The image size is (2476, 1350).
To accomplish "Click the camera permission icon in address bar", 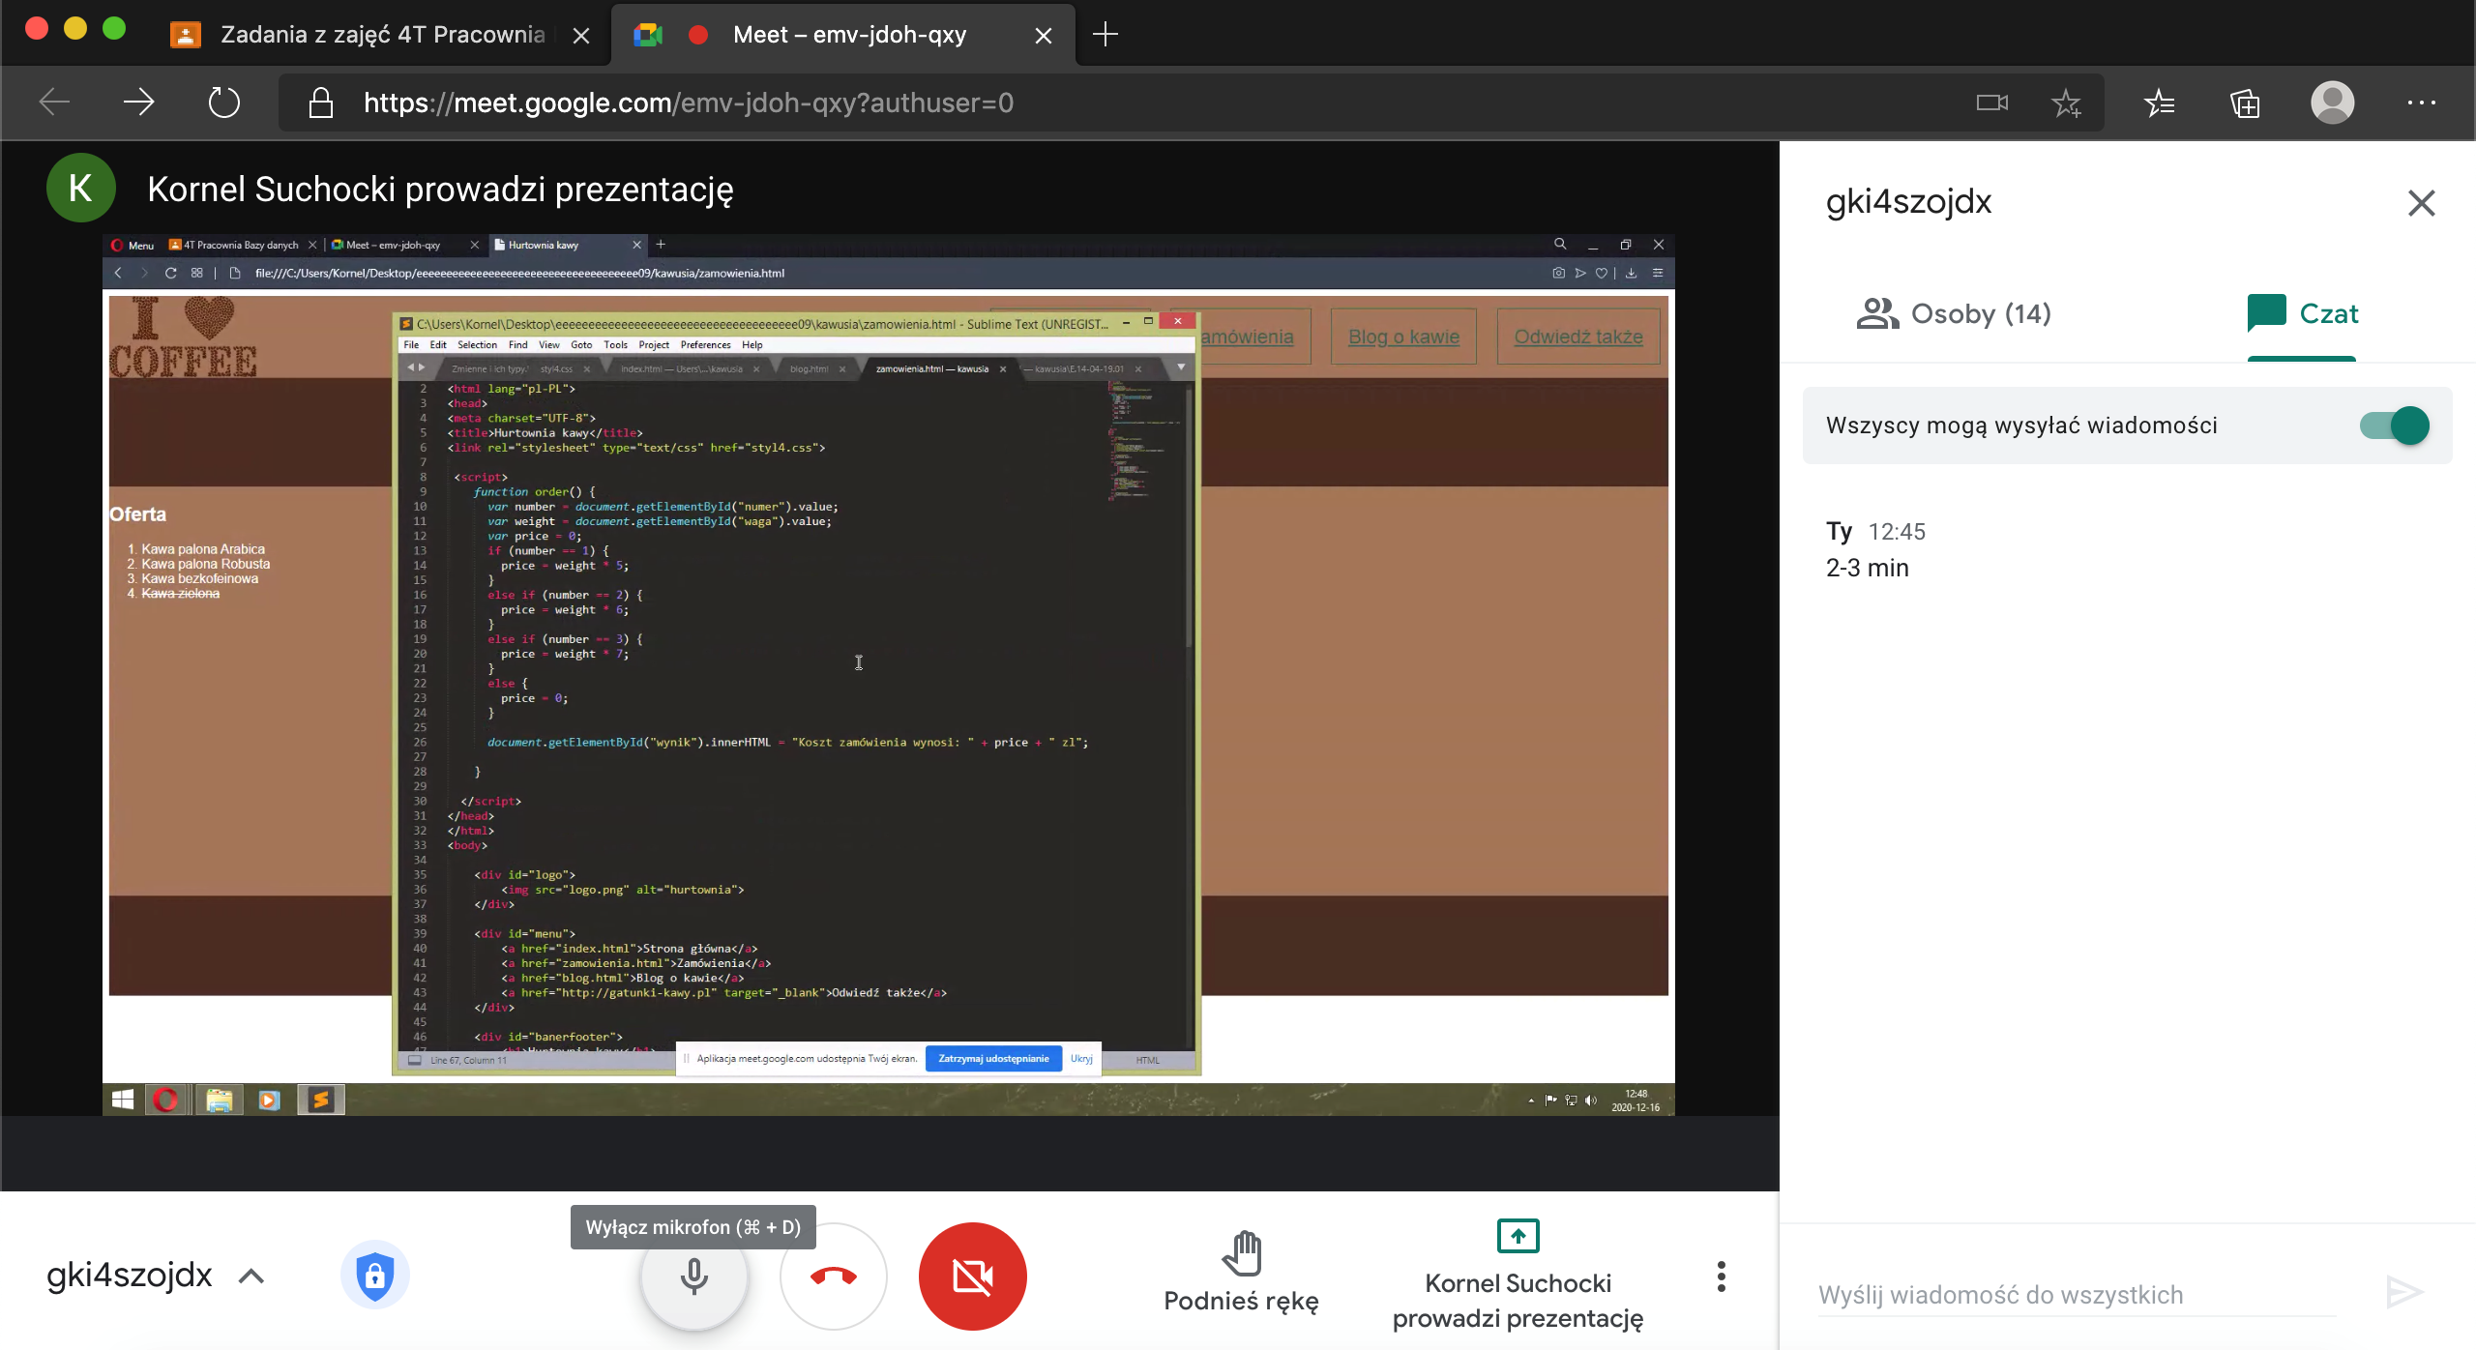I will (1991, 103).
